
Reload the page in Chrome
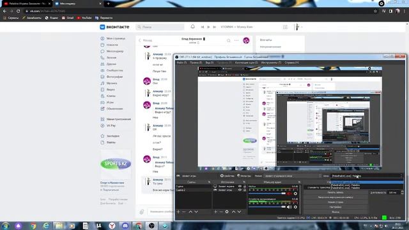19,11
